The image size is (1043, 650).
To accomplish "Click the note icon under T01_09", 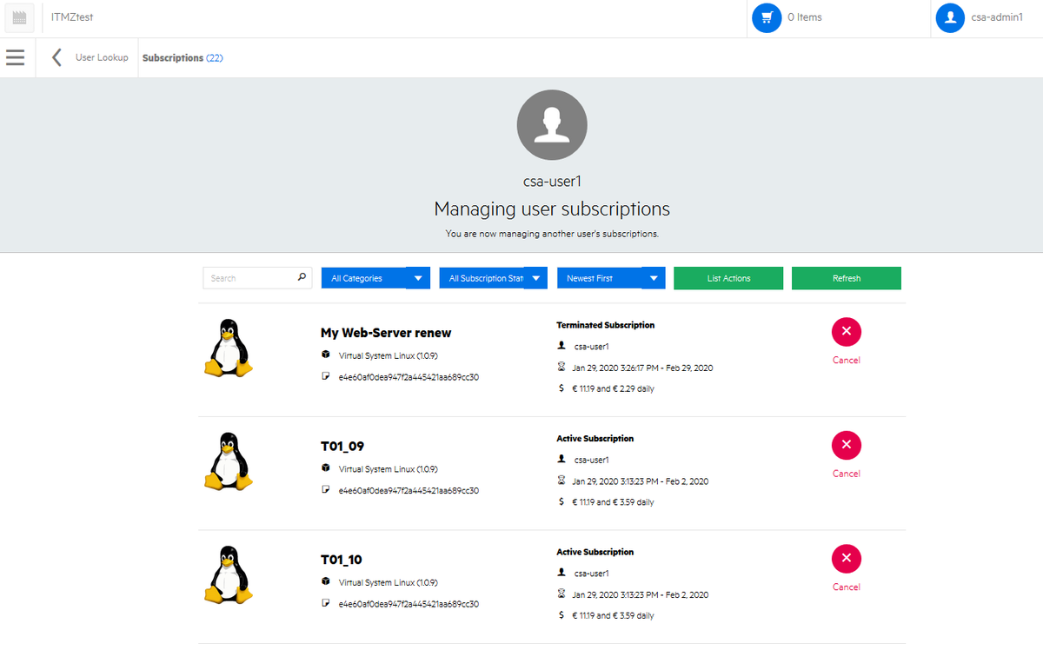I will tap(325, 490).
